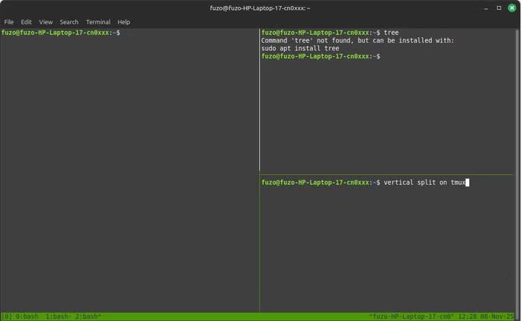
Task: Select tmux window 0:bash in status bar
Action: pos(27,316)
